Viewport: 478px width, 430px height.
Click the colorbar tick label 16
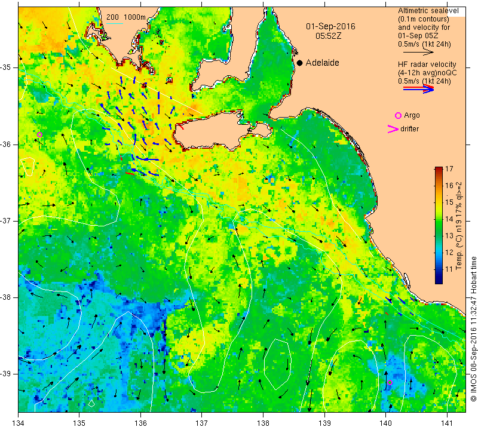pos(449,185)
